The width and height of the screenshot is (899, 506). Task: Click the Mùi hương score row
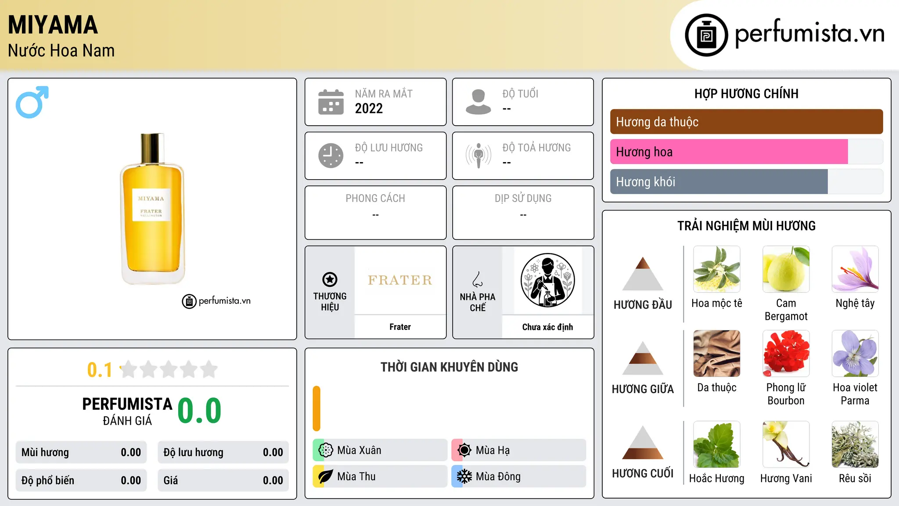(81, 452)
